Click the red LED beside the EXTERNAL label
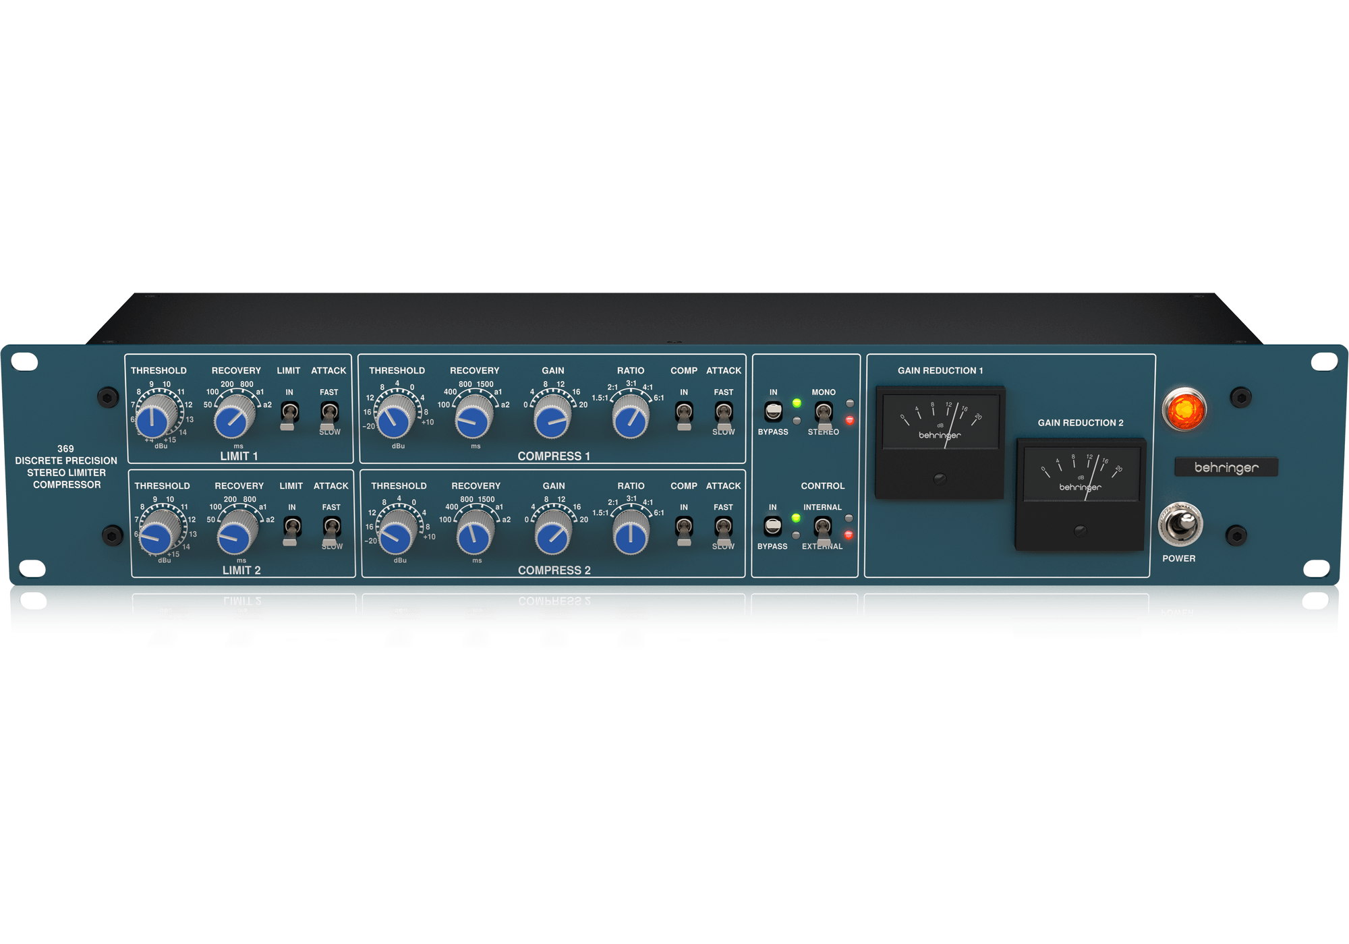Image resolution: width=1349 pixels, height=944 pixels. pos(849,535)
